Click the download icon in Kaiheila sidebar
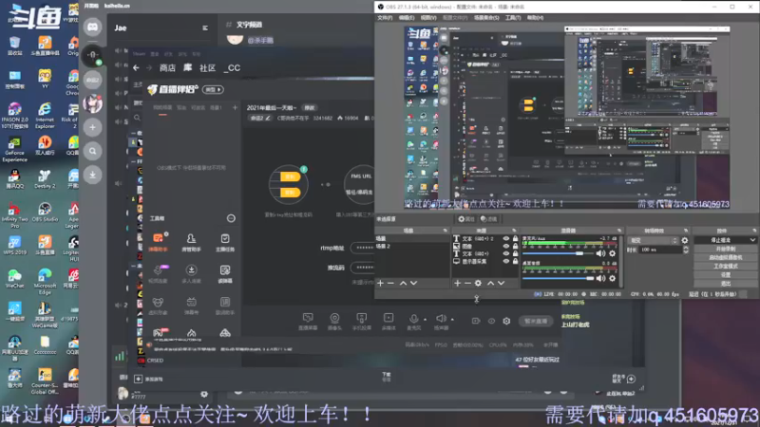This screenshot has height=427, width=760. [x=92, y=175]
